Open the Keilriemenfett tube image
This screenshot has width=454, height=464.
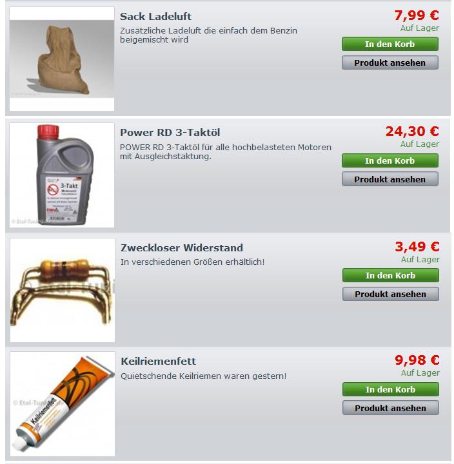(63, 404)
